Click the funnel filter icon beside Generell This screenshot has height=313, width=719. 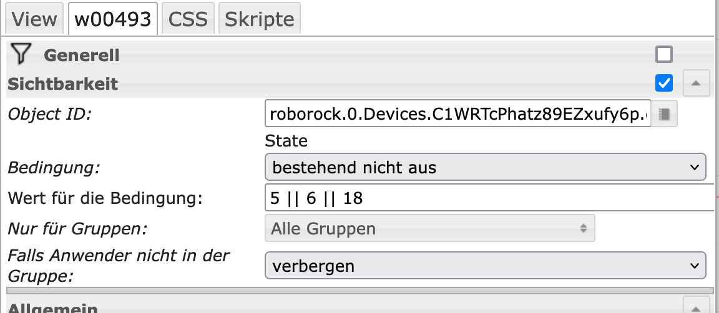21,55
